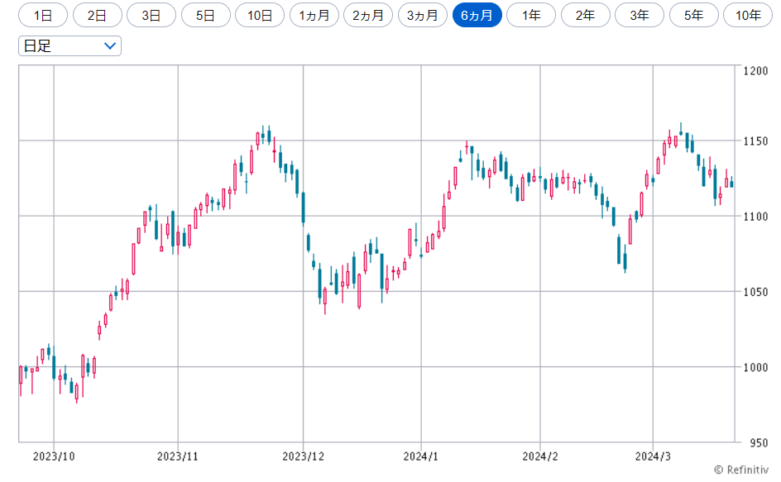Image resolution: width=781 pixels, height=482 pixels.
Task: Switch chart to 5年 period
Action: 693,15
